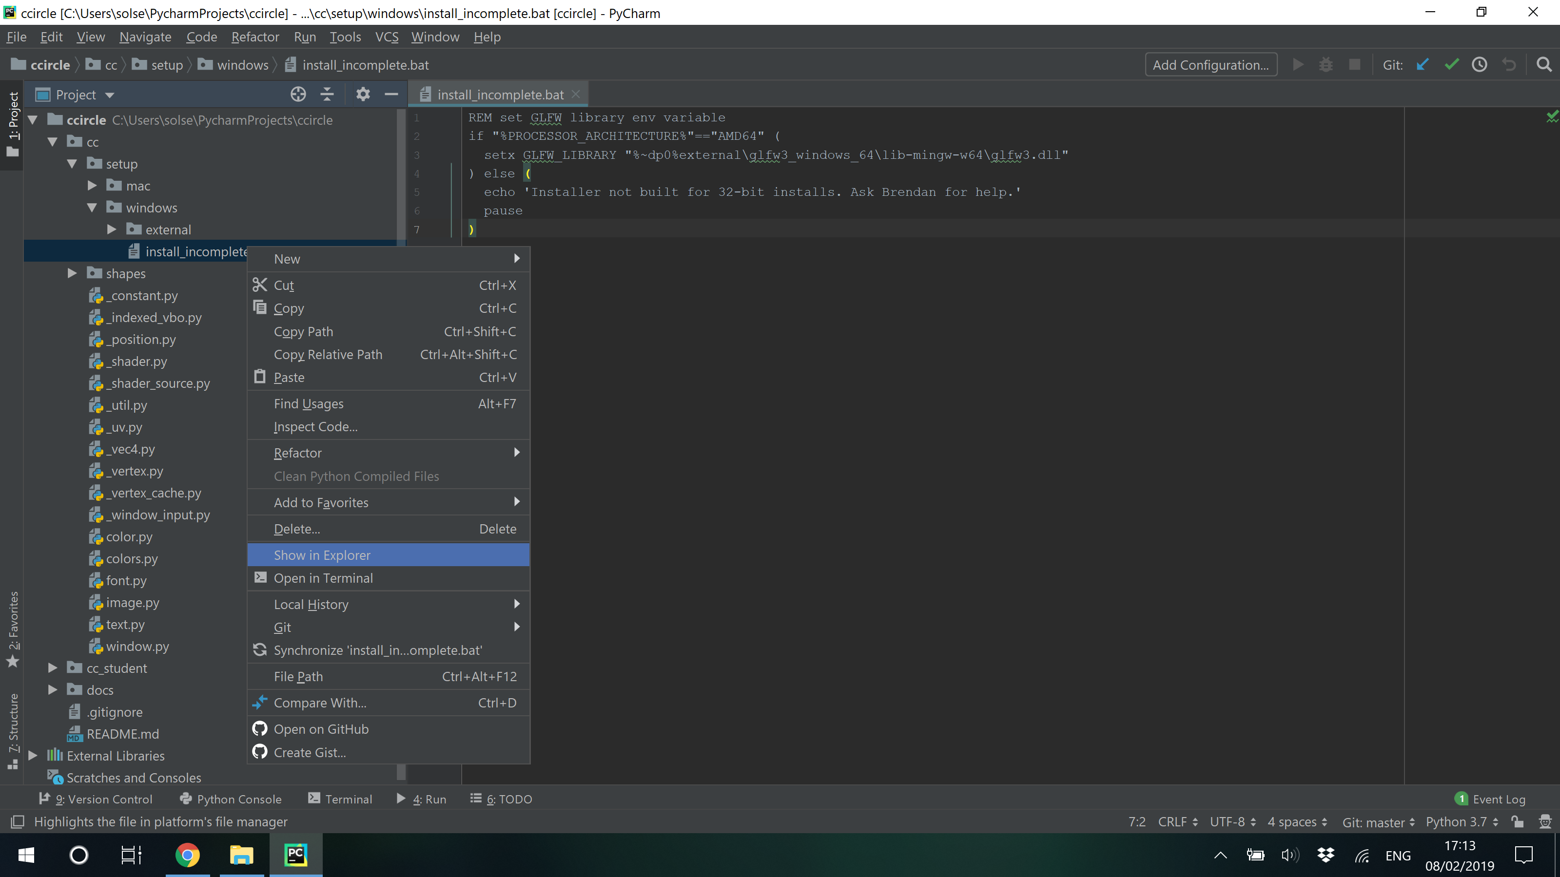Open the Python 3.7 interpreter dropdown
The image size is (1560, 877).
tap(1462, 821)
